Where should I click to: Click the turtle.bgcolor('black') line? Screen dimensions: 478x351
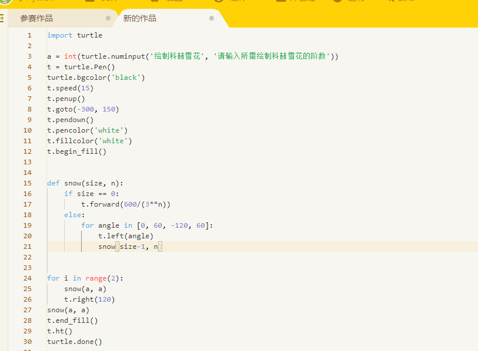[96, 77]
